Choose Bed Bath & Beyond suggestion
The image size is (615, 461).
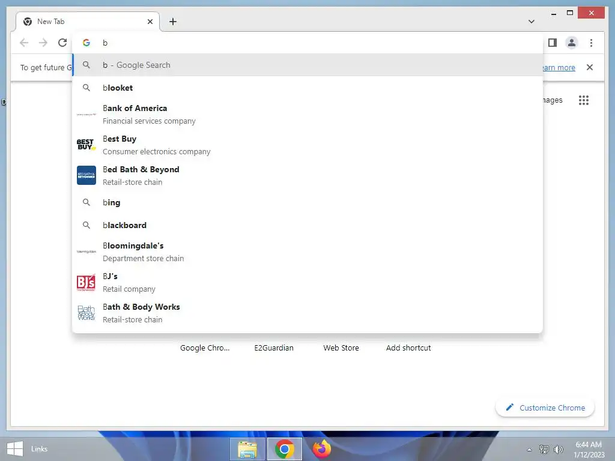click(308, 176)
